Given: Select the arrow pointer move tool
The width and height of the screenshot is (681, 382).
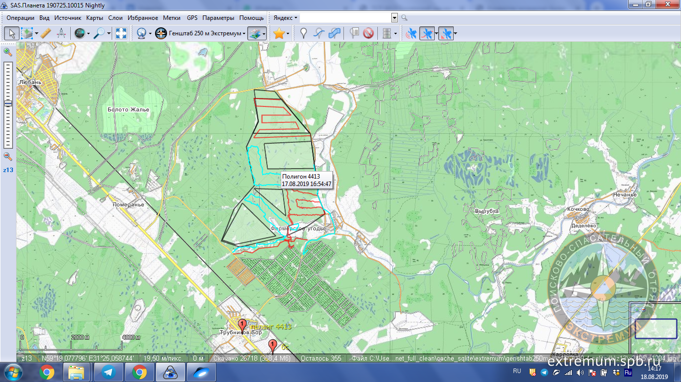Looking at the screenshot, I should 12,33.
